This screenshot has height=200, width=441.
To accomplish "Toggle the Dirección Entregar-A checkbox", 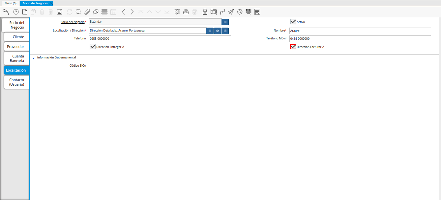I will point(93,47).
